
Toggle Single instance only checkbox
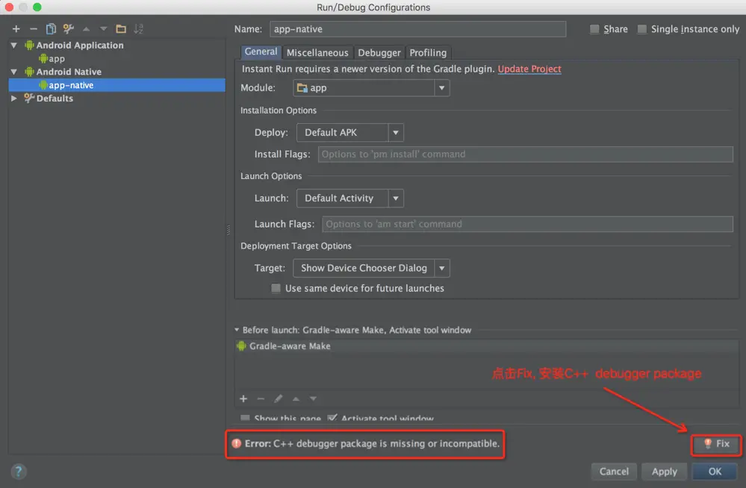tap(641, 29)
